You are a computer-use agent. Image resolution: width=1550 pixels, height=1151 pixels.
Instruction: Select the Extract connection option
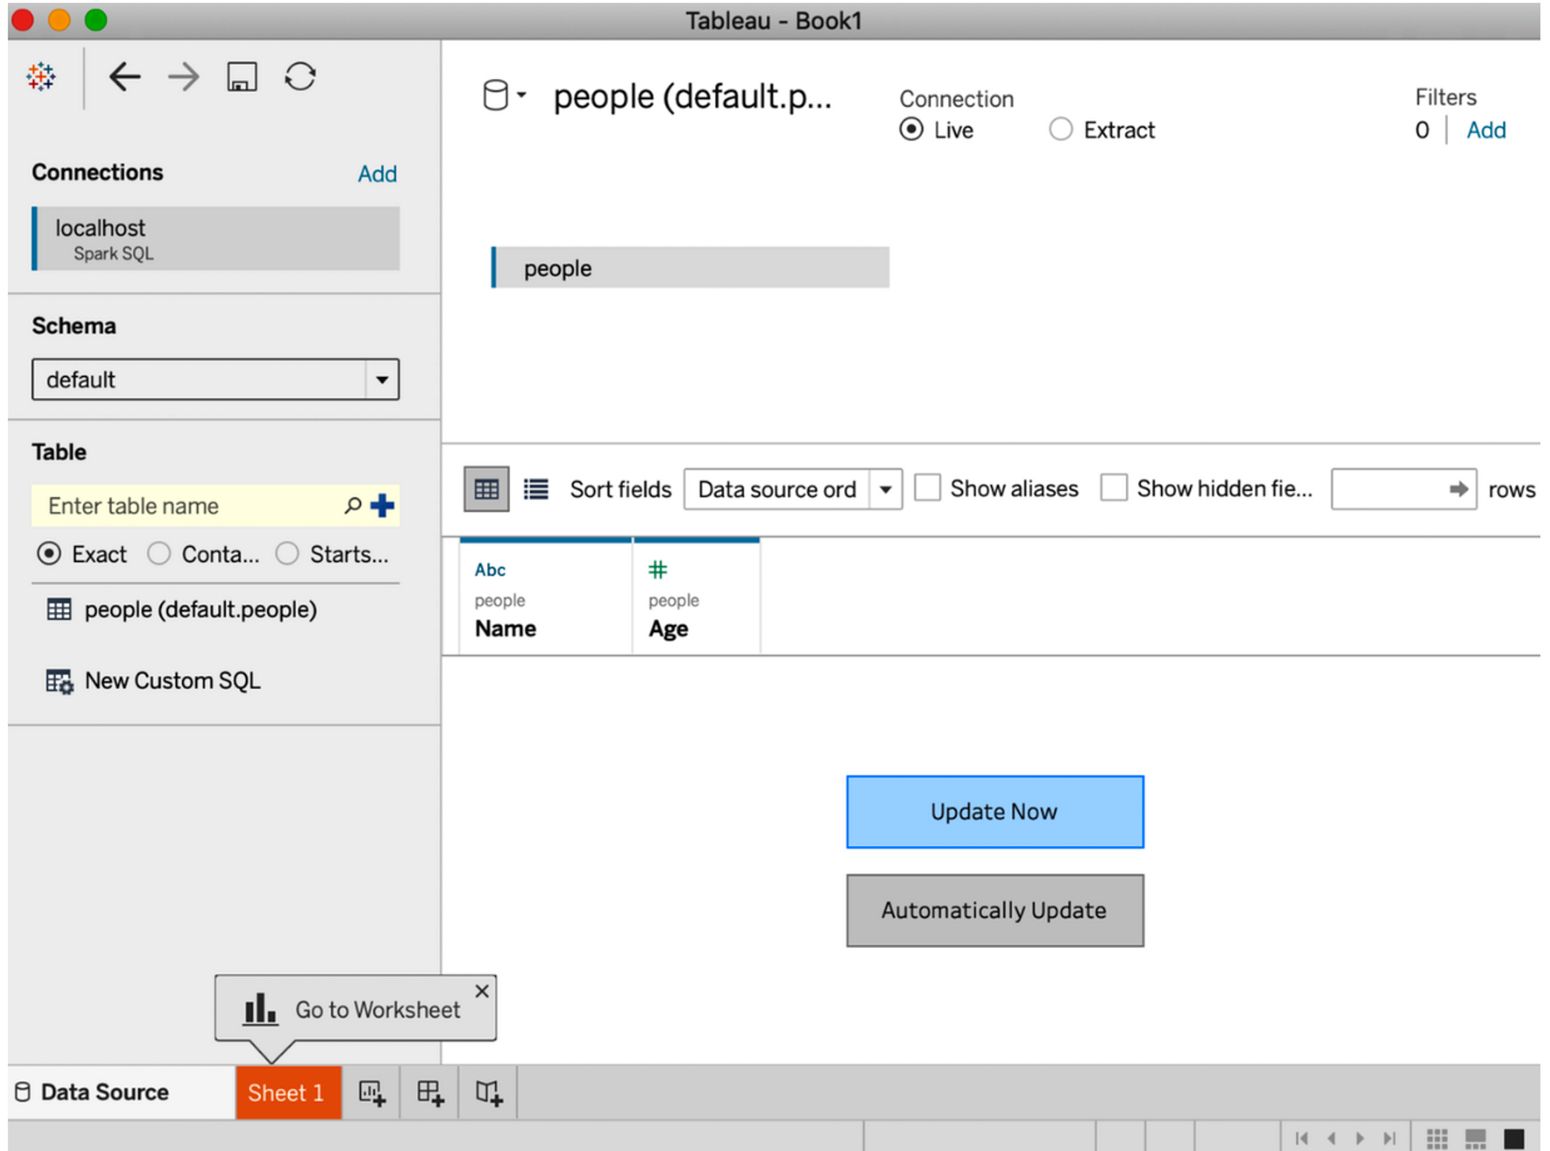[1060, 129]
